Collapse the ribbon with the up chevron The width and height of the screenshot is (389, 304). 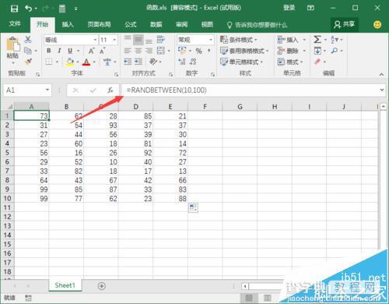click(381, 74)
